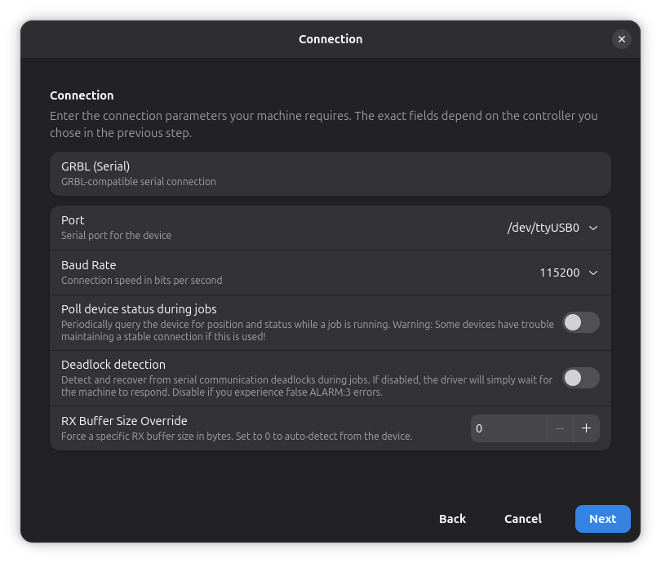Open the 115200 baud rate selector
The height and width of the screenshot is (563, 661).
tap(569, 273)
